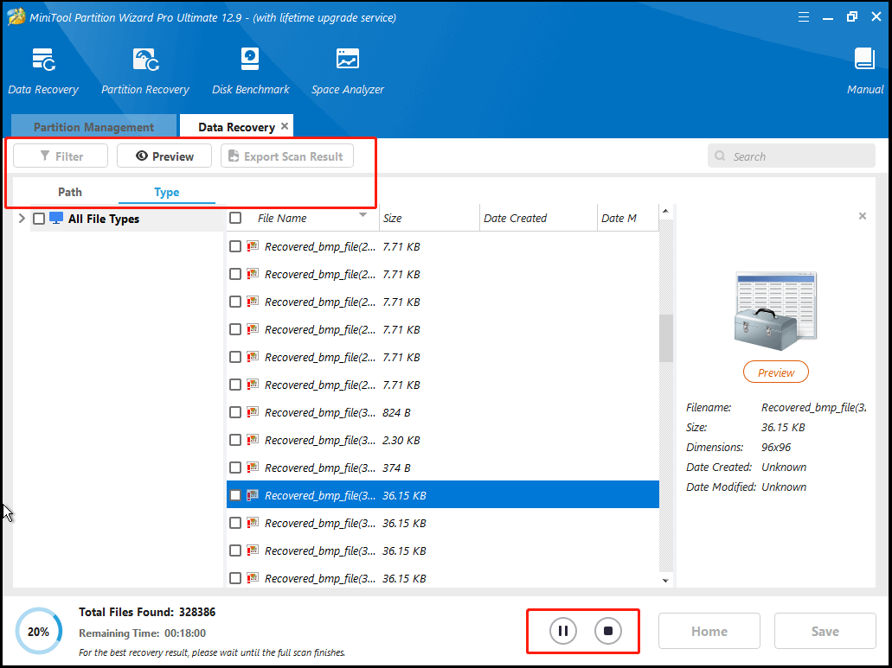Viewport: 892px width, 668px height.
Task: Tick the All File Types checkbox
Action: [x=39, y=219]
